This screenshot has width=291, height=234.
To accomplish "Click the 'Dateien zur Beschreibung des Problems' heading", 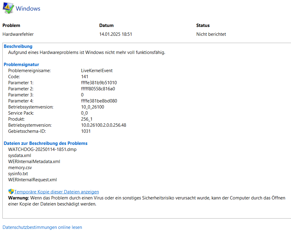I will click(45, 143).
